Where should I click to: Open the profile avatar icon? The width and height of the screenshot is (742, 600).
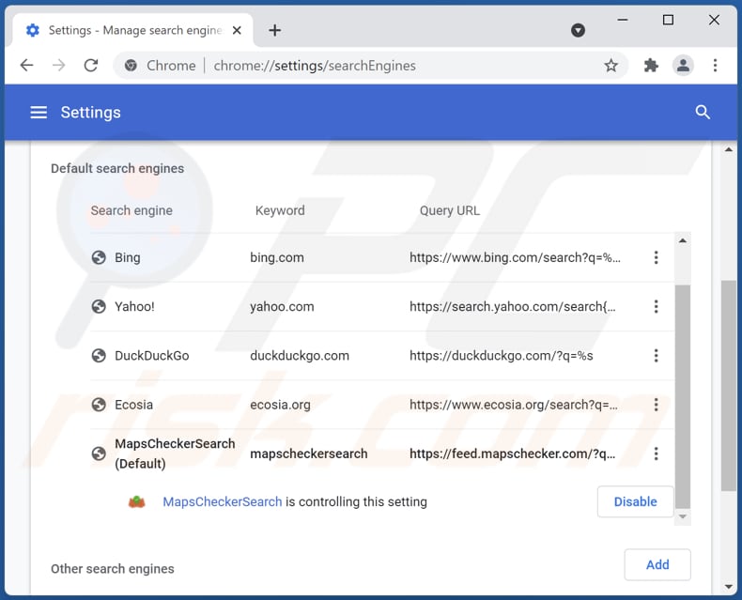[683, 66]
